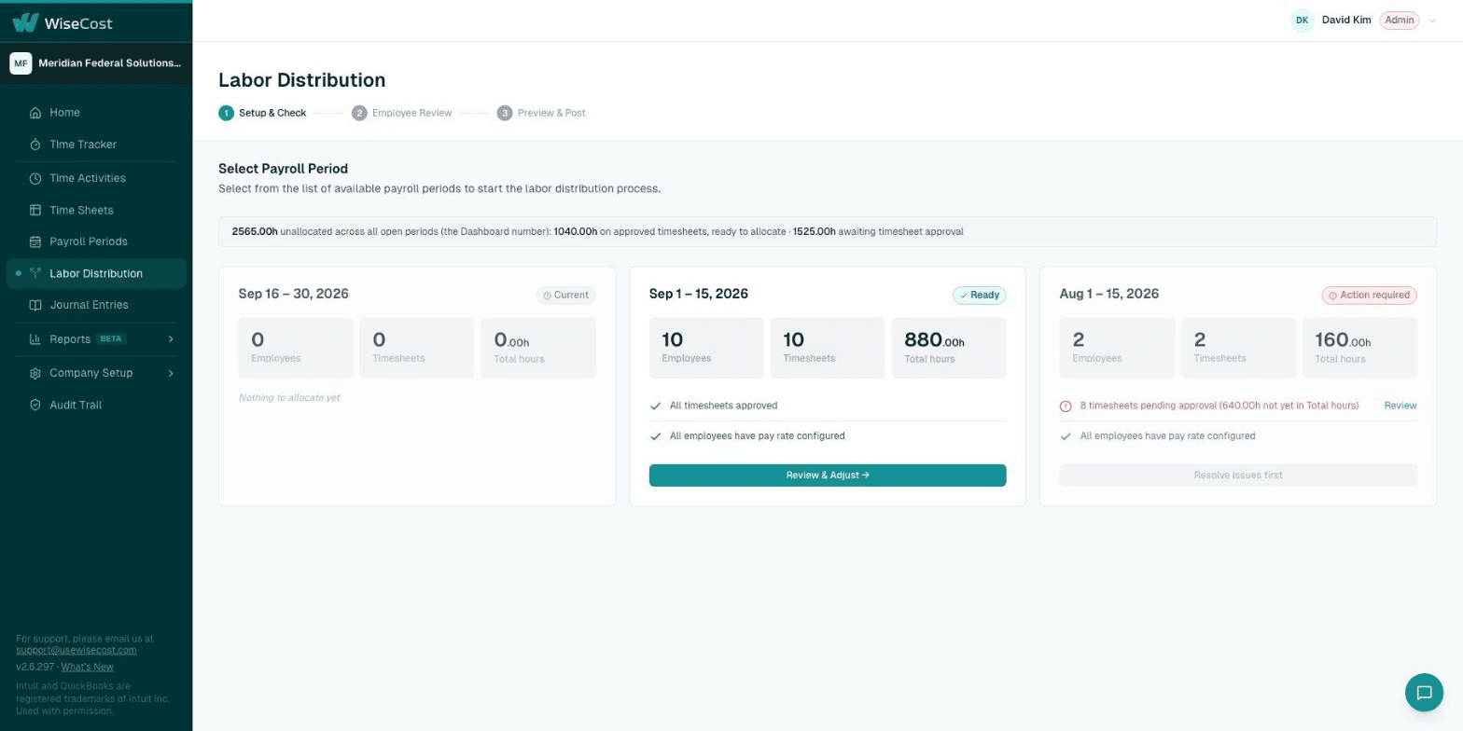Click the Company Setup gear icon
The image size is (1463, 731).
point(35,373)
